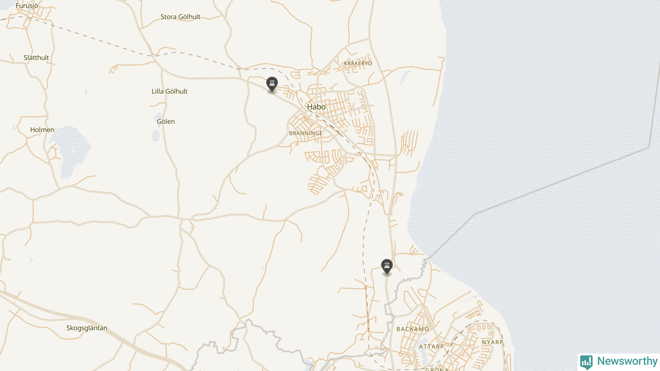
Task: Click the BRÄNNINGE district label
Action: [x=306, y=133]
